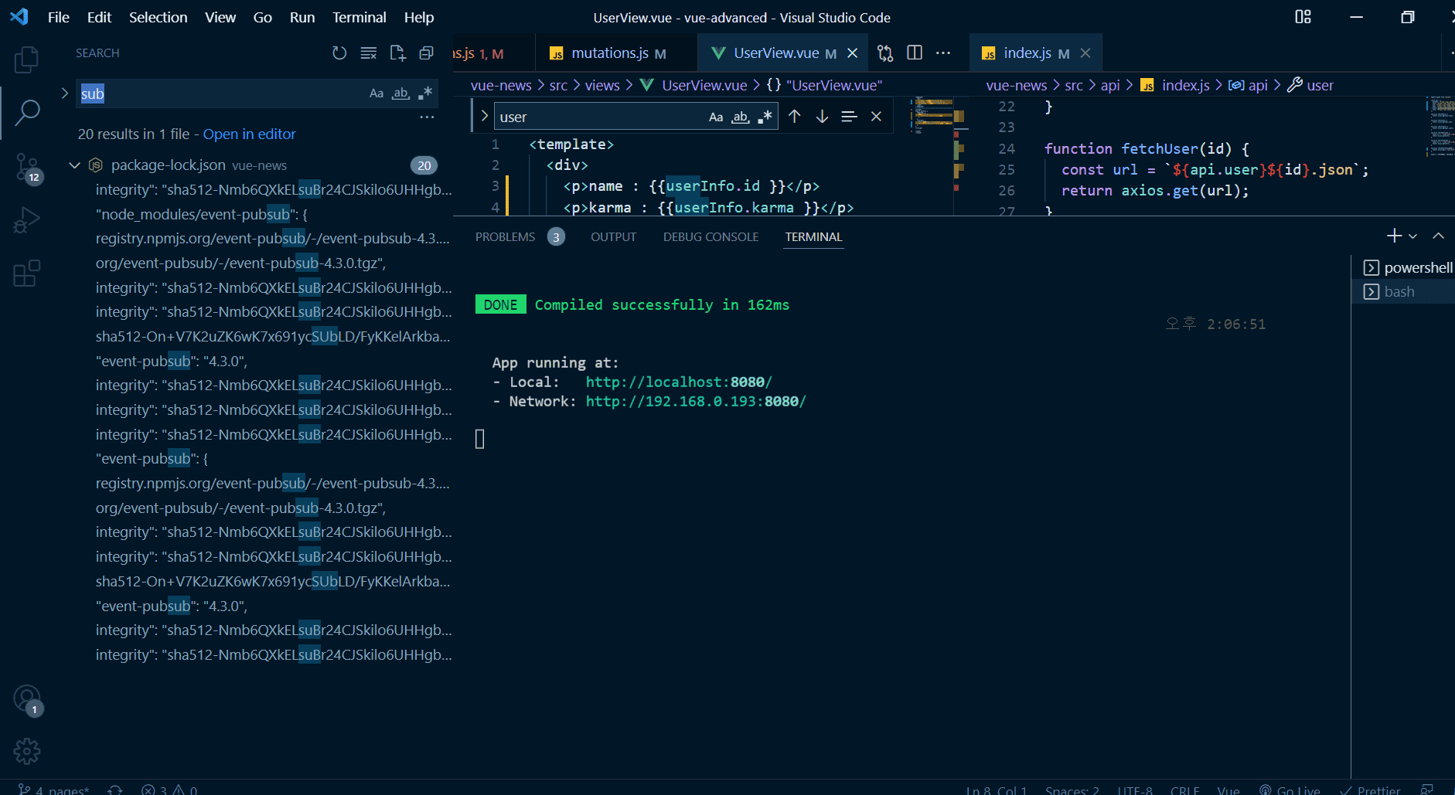The width and height of the screenshot is (1455, 795).
Task: Open the Manage settings gear
Action: coord(26,751)
